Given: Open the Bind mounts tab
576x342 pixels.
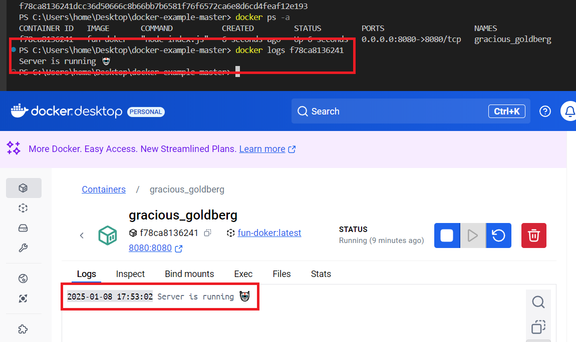Looking at the screenshot, I should (189, 274).
